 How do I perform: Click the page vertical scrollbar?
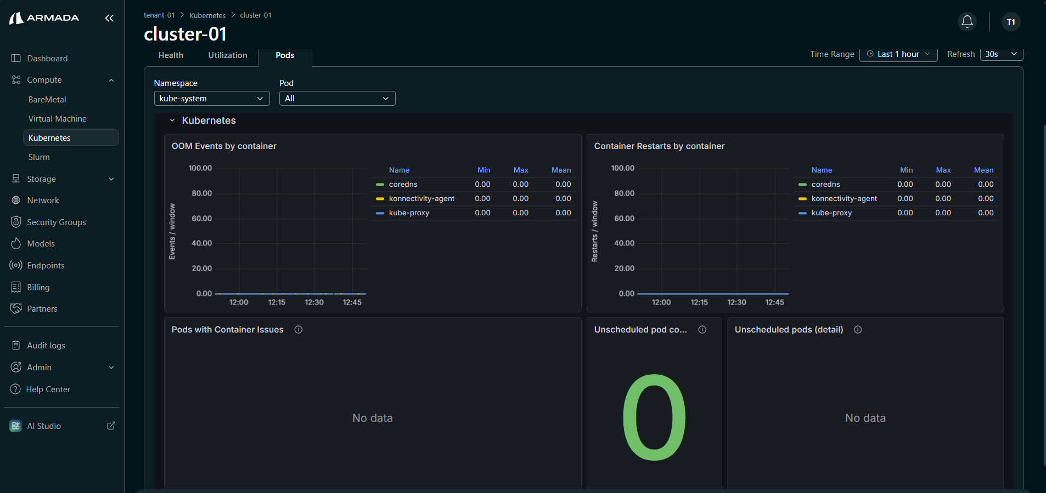tap(1044, 296)
